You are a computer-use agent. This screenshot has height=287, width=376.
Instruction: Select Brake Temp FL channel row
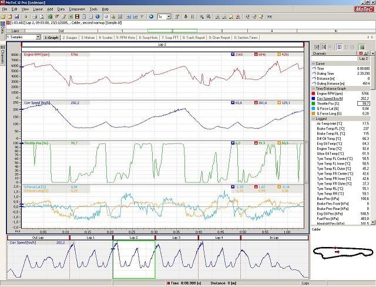[x=341, y=129]
